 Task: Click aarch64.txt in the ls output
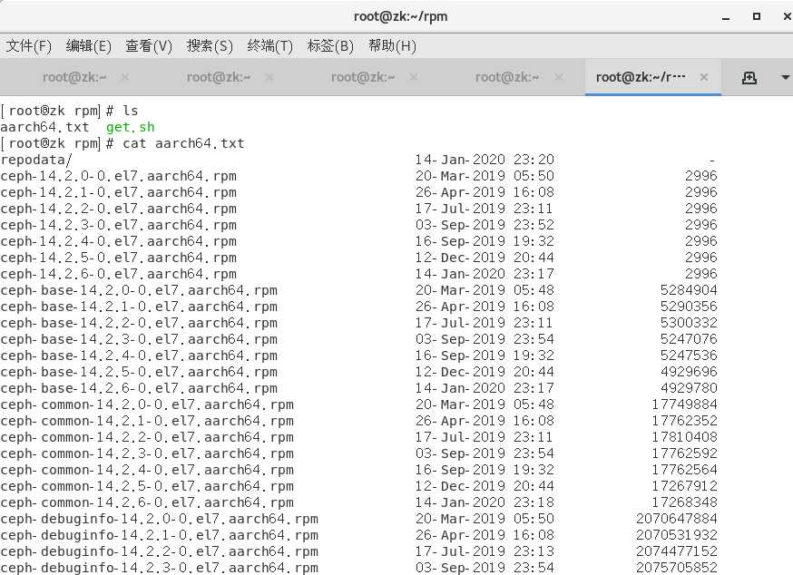tap(44, 127)
